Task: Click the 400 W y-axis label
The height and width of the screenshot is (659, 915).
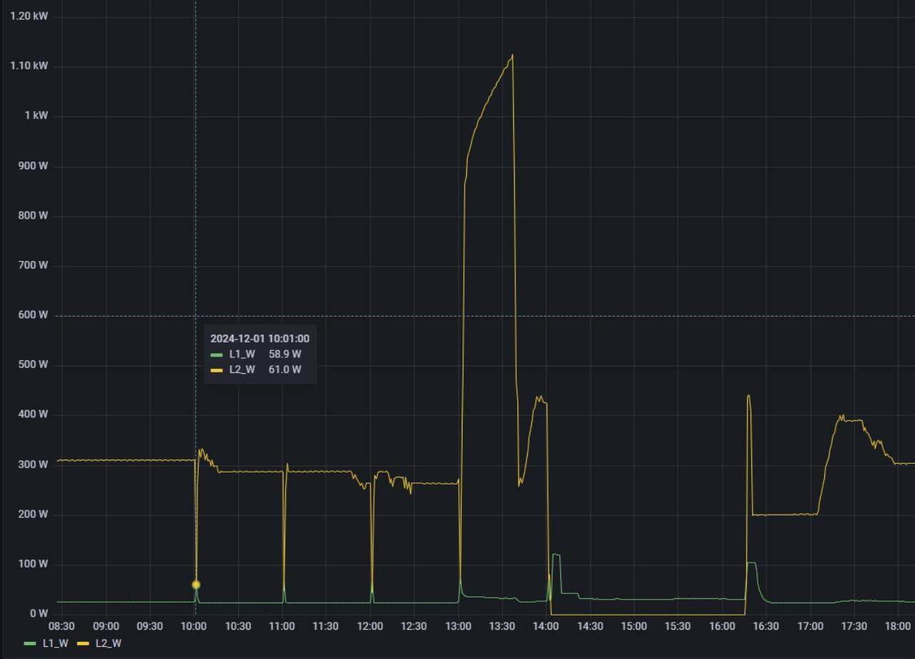Action: (x=34, y=414)
